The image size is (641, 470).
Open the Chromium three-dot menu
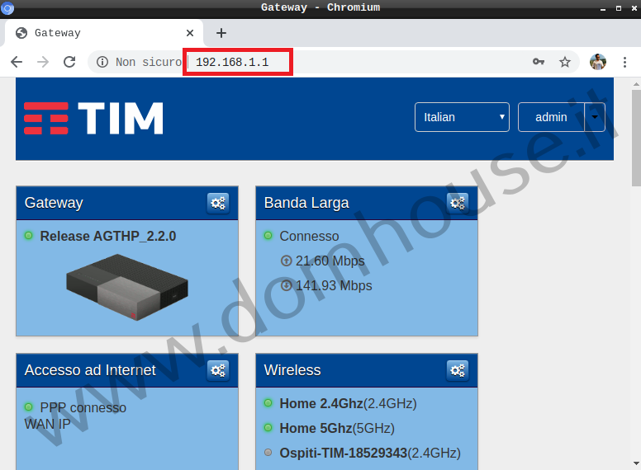[624, 62]
